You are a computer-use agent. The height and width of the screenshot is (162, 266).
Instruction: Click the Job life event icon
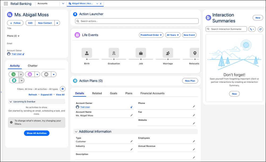[141, 53]
